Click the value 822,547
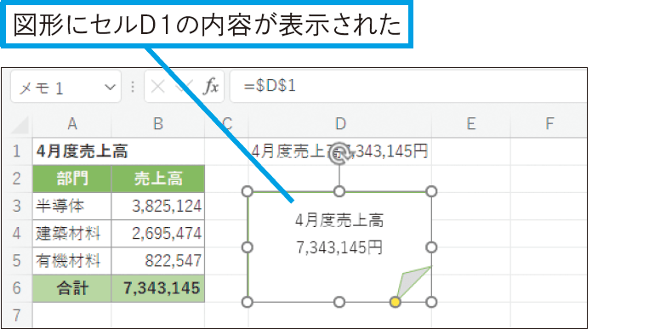666x329 pixels. tap(158, 261)
